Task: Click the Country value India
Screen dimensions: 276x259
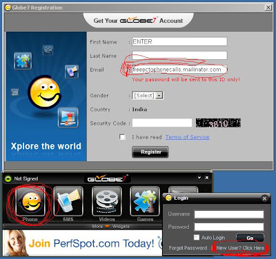Action: tap(139, 110)
